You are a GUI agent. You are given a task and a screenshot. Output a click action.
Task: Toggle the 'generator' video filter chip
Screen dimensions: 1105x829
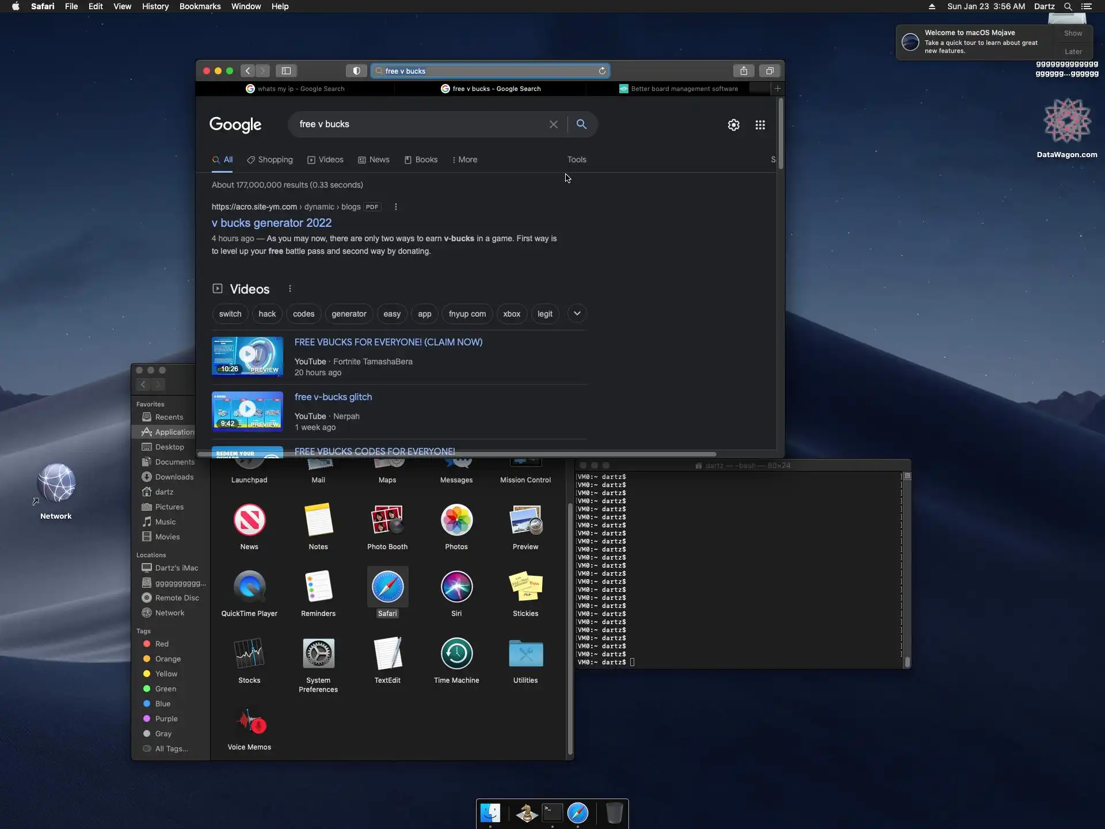[x=349, y=314]
